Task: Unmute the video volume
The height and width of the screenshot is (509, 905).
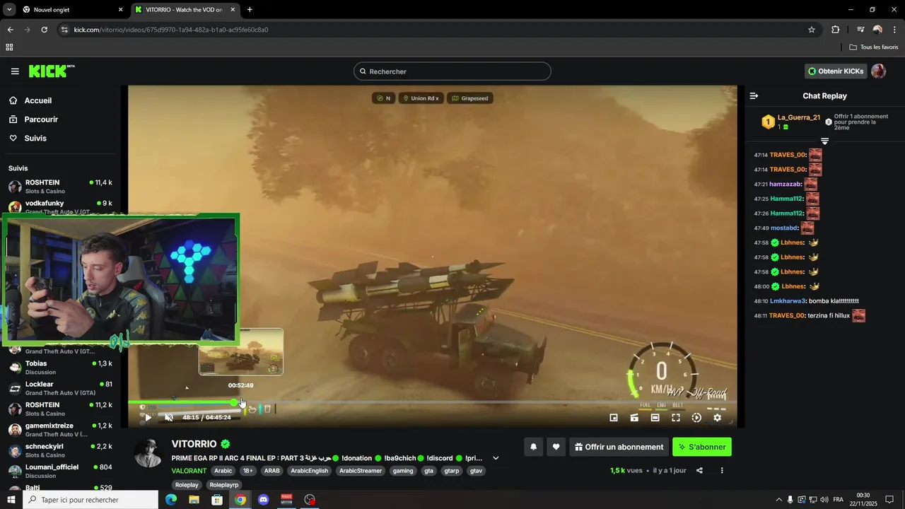Action: pos(168,418)
